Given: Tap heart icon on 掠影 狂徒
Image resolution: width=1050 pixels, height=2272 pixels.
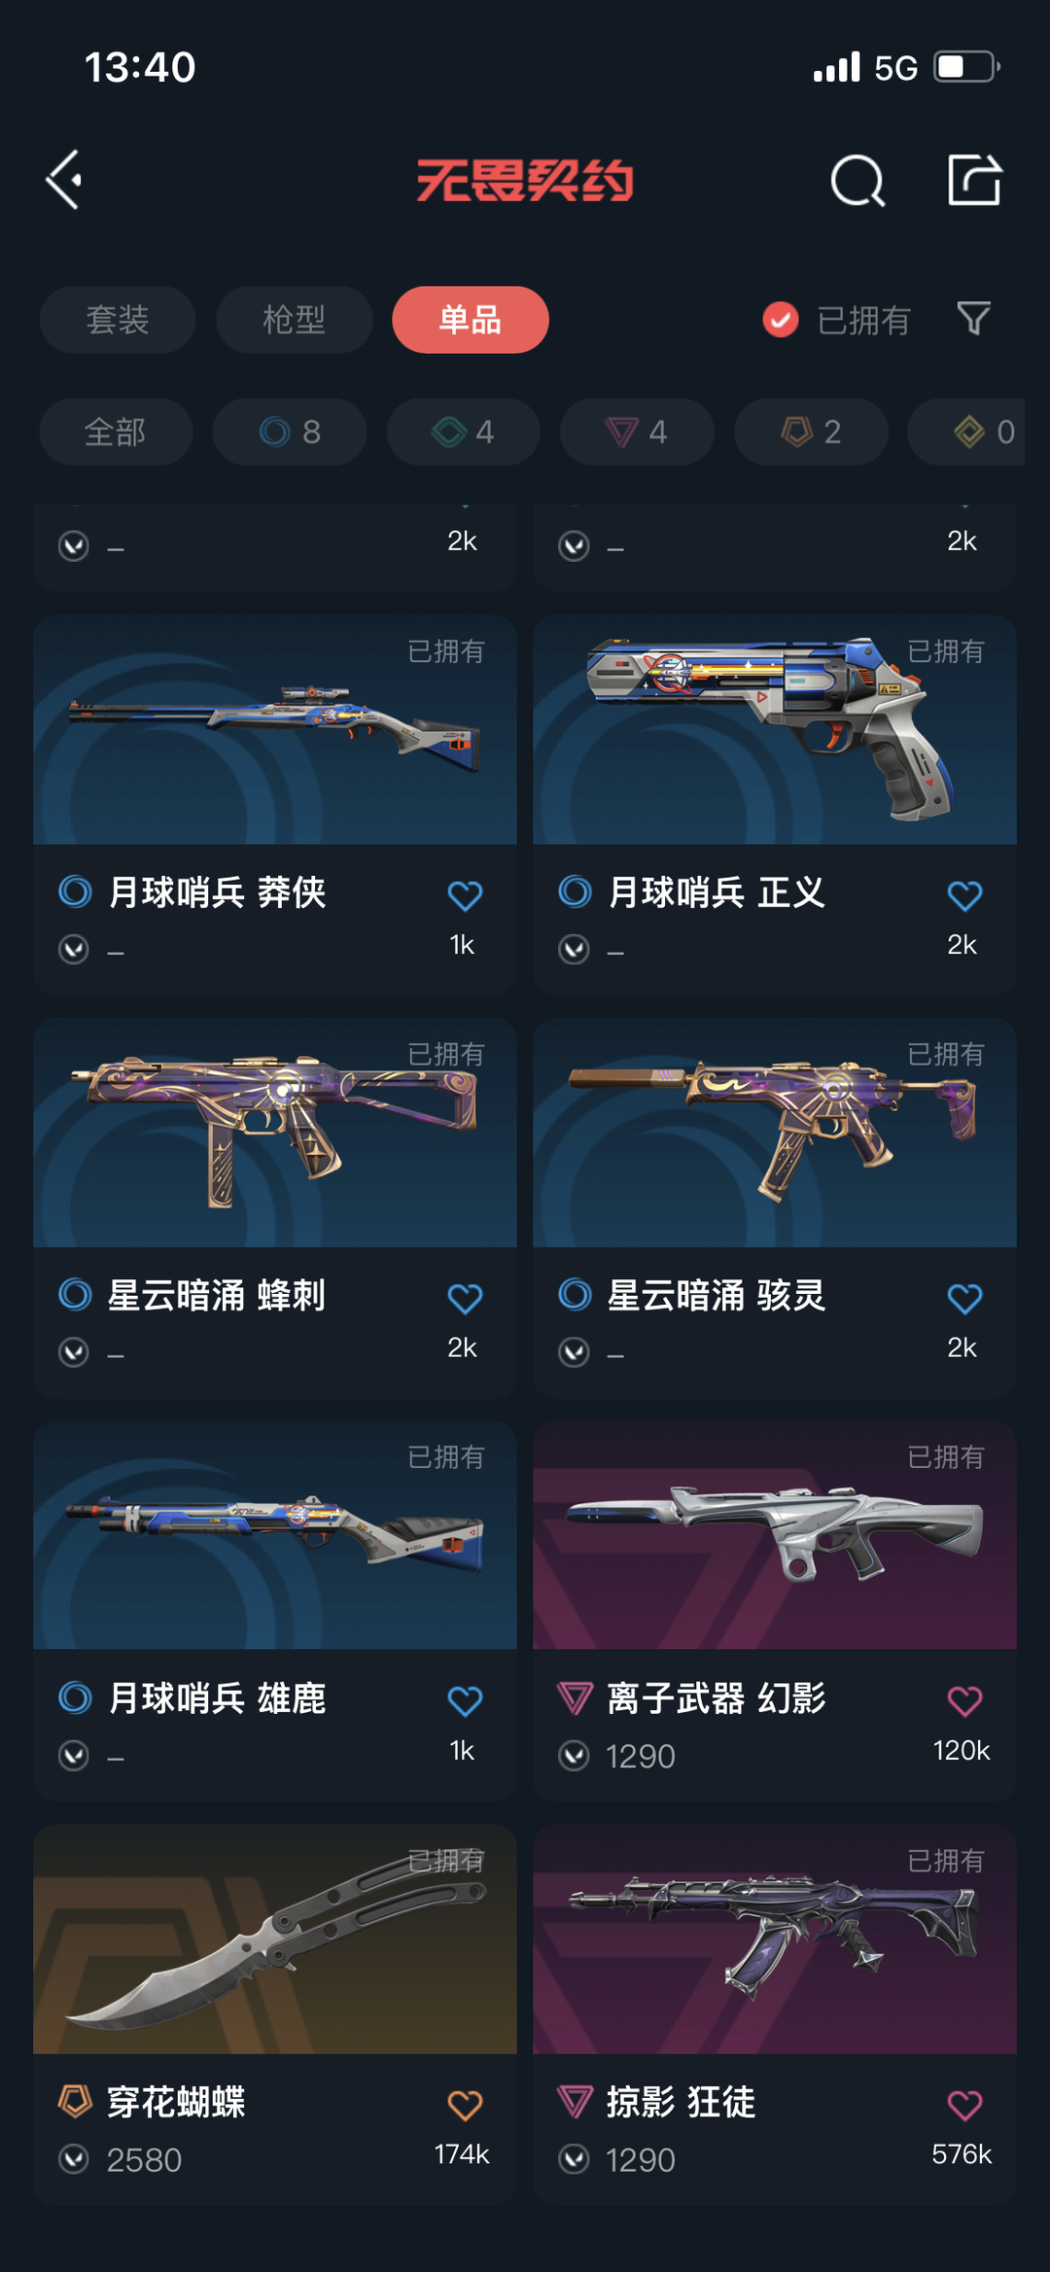Looking at the screenshot, I should pyautogui.click(x=964, y=2105).
